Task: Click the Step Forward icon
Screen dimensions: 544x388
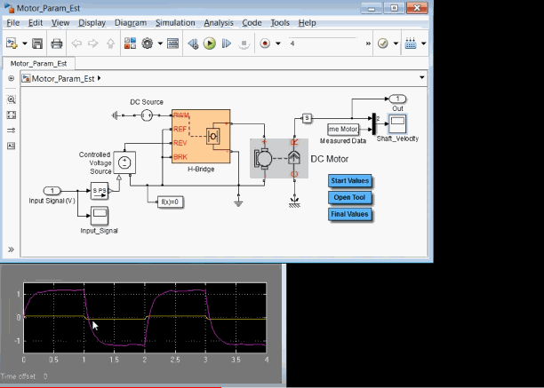Action: coord(227,43)
